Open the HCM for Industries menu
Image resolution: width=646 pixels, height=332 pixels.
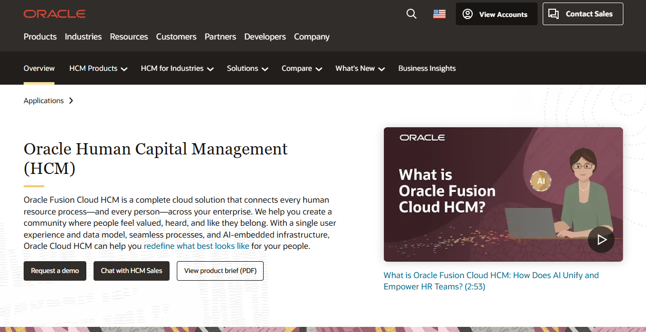click(177, 68)
